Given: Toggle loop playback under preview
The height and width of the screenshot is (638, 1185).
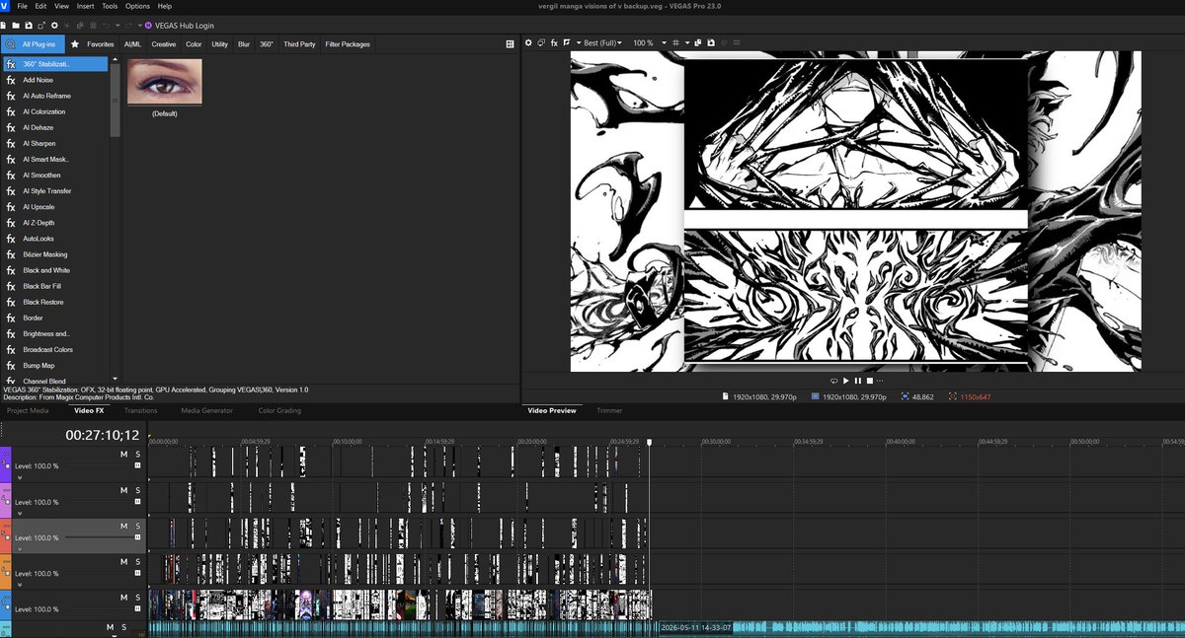Looking at the screenshot, I should (x=834, y=381).
